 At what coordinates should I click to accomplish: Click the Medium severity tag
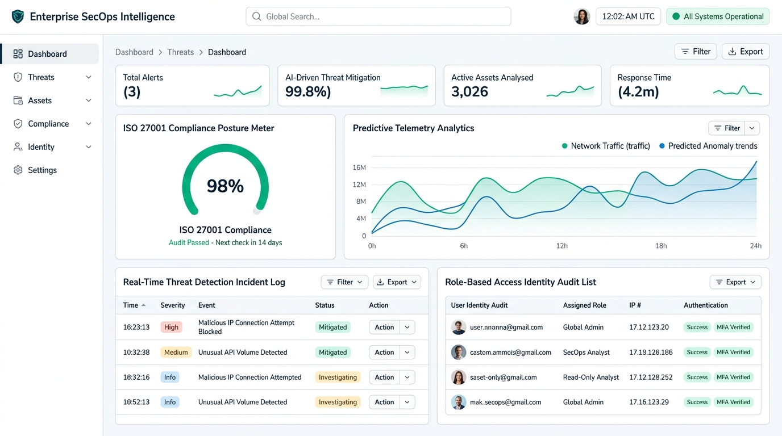coord(176,352)
